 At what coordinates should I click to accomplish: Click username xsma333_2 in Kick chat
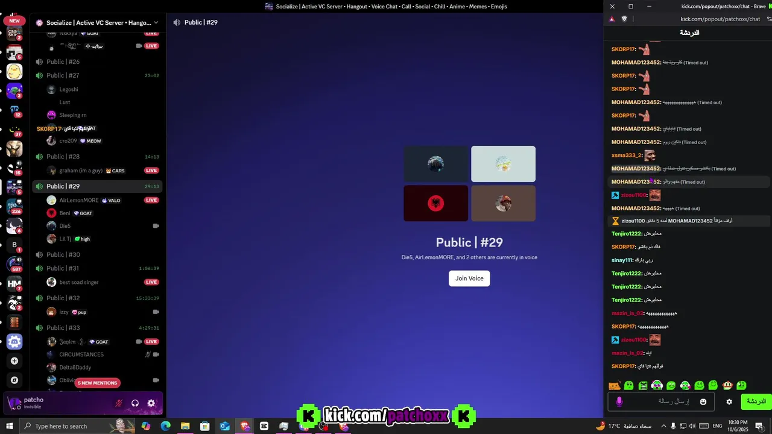point(627,156)
